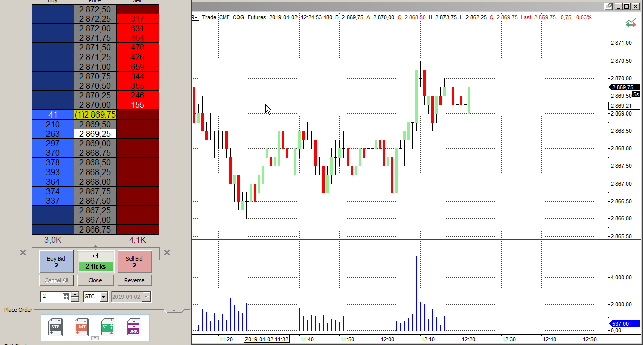Maximize the chart window

point(626,7)
